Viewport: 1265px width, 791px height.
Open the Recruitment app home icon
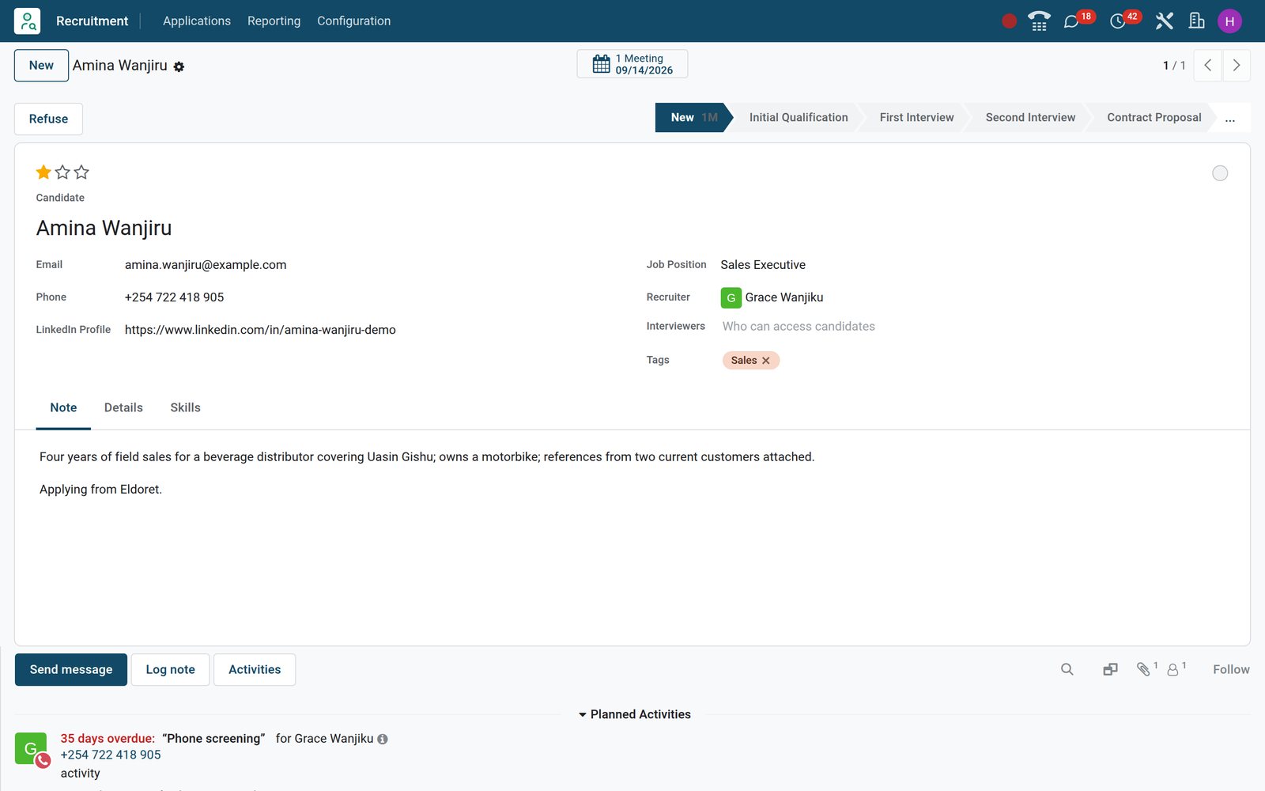click(x=27, y=21)
